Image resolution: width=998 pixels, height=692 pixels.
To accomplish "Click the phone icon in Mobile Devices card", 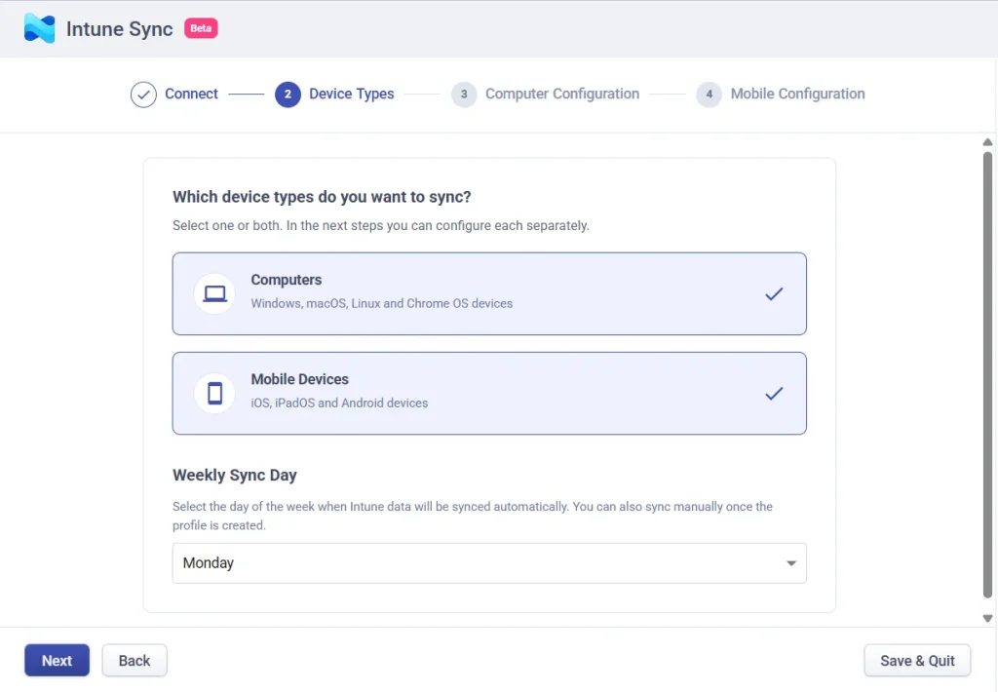I will [x=214, y=394].
